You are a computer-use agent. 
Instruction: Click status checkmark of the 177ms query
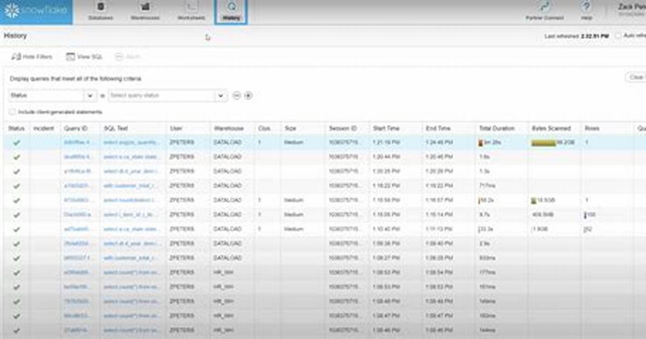(x=17, y=272)
